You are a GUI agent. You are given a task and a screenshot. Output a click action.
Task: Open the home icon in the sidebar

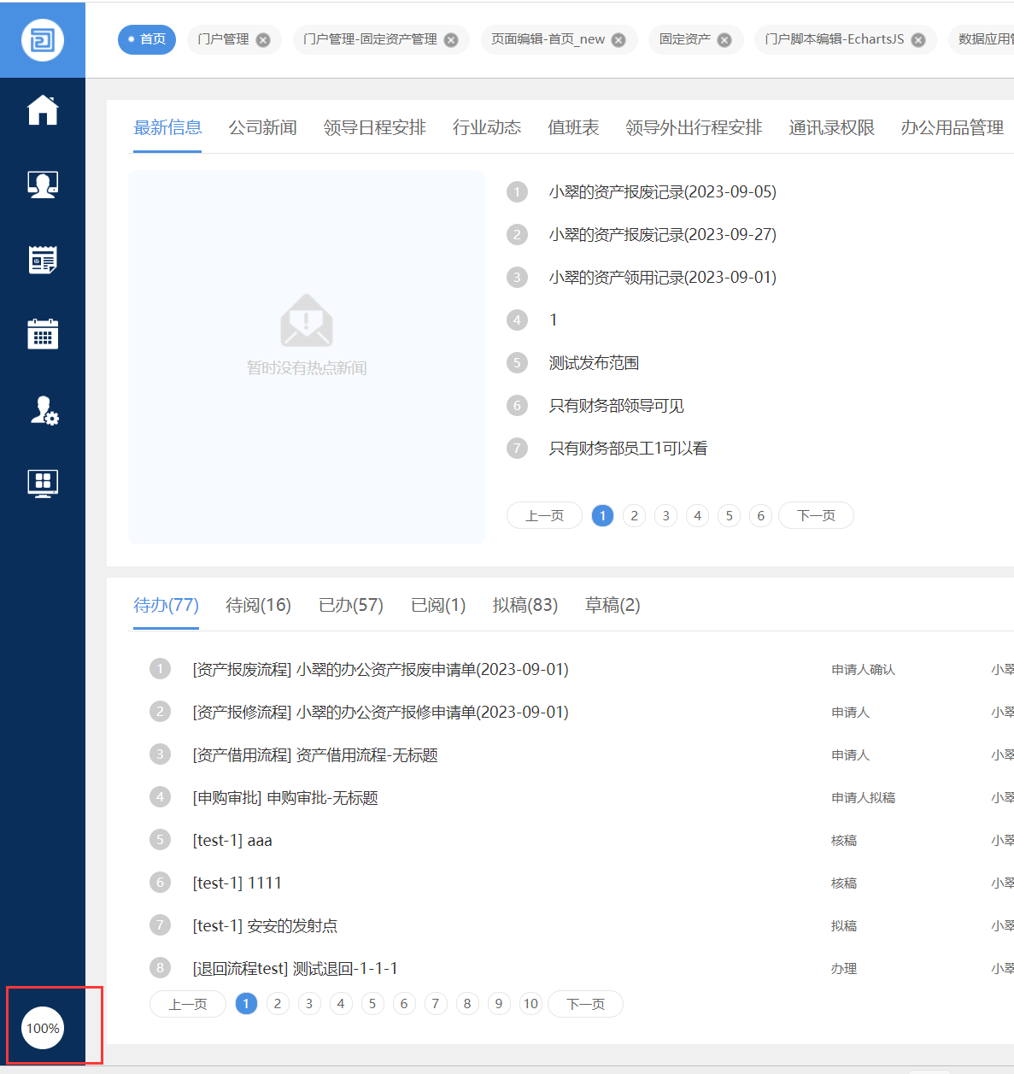point(43,109)
